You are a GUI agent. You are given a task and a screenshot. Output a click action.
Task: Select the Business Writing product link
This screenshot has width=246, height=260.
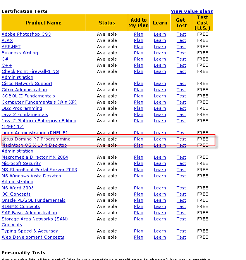(20, 53)
